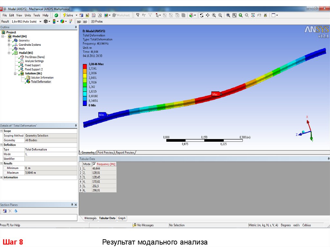Switch to the Graph tab
This screenshot has height=247, width=330.
[121, 218]
